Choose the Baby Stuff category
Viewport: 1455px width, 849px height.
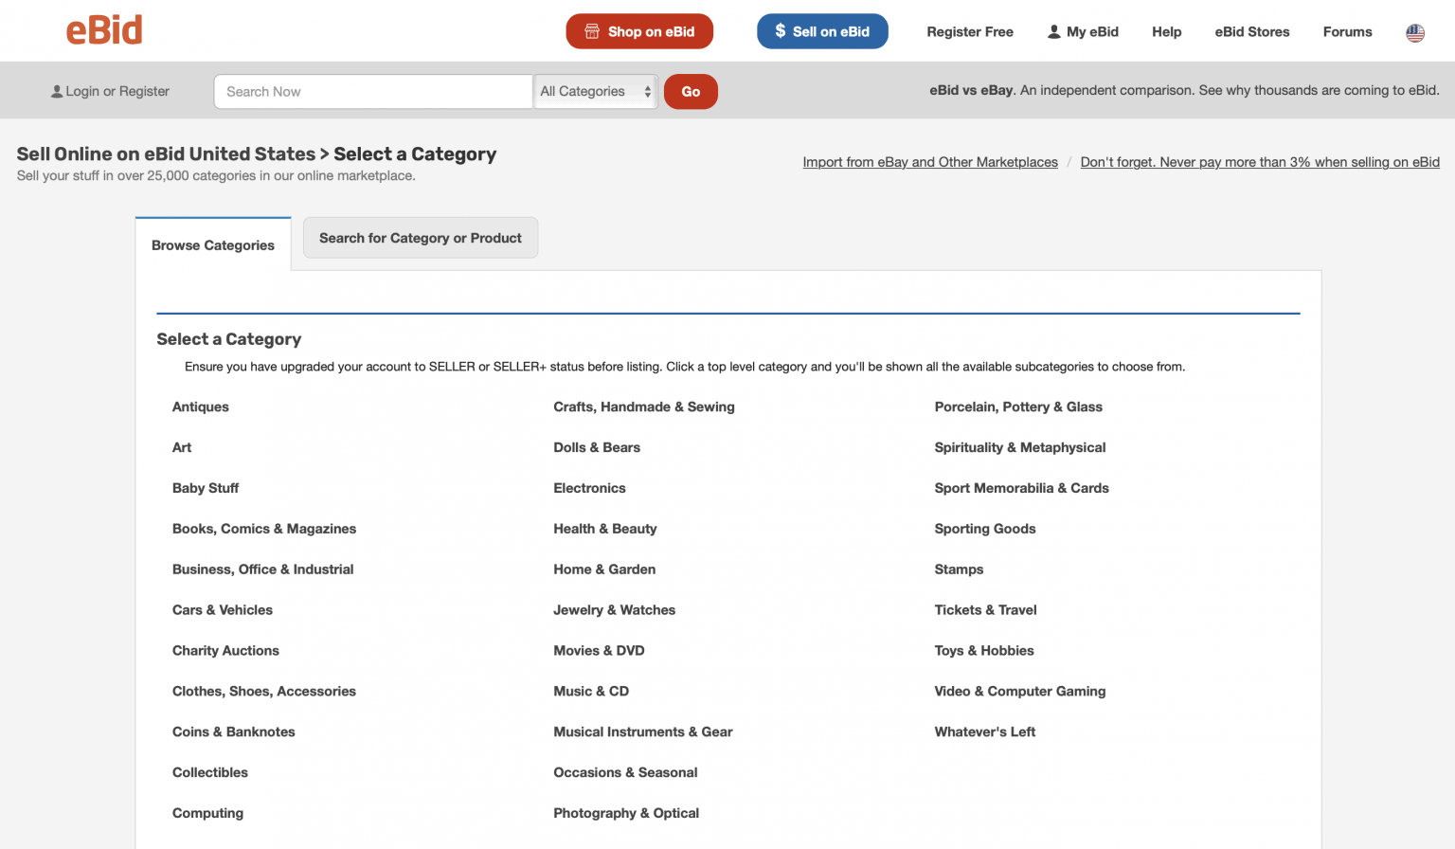(206, 489)
